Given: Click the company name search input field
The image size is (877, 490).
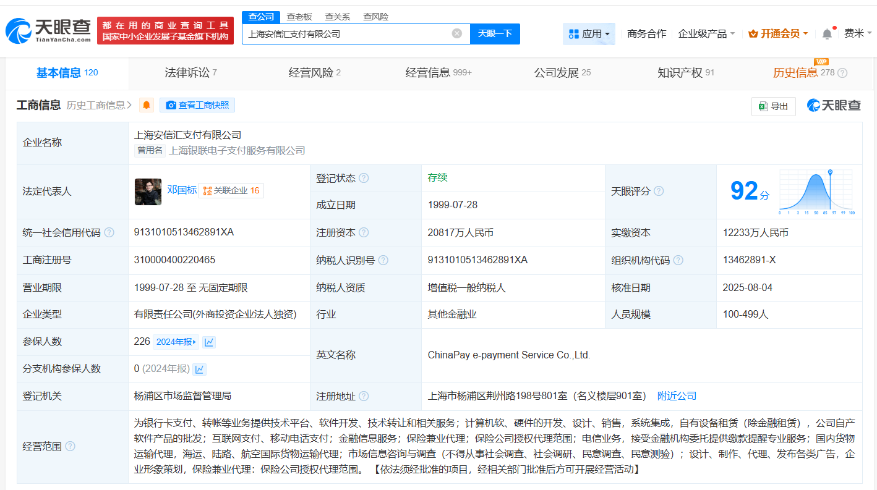Looking at the screenshot, I should pyautogui.click(x=346, y=34).
